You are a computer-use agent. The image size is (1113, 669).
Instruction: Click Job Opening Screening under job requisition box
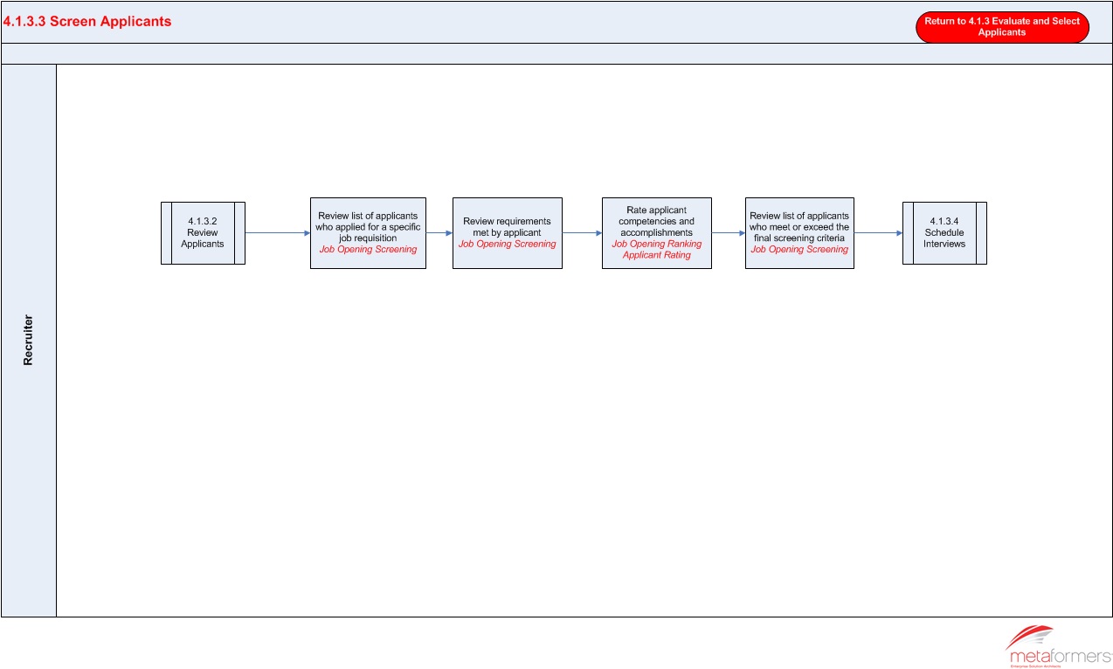(368, 249)
